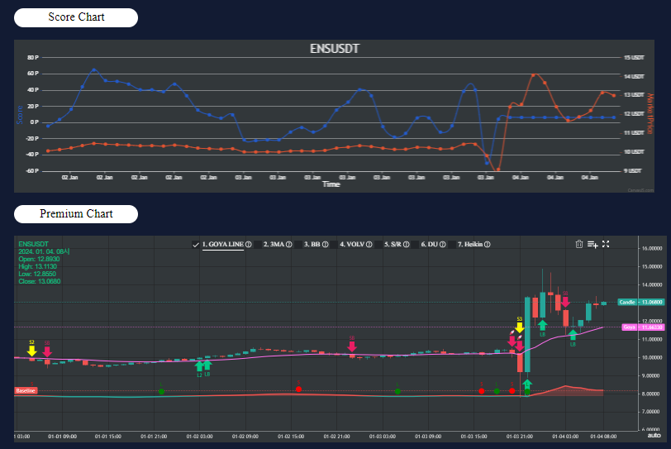The image size is (671, 449).
Task: Open info icon next to 3MA
Action: click(289, 245)
